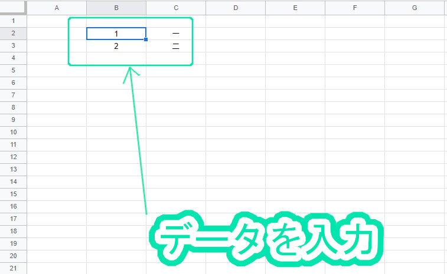Select column D header
This screenshot has width=447, height=274.
point(236,8)
